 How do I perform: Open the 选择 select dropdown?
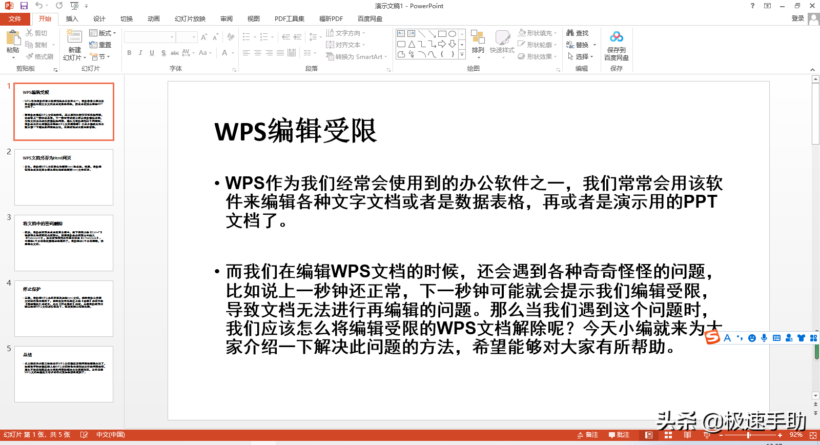click(x=580, y=56)
